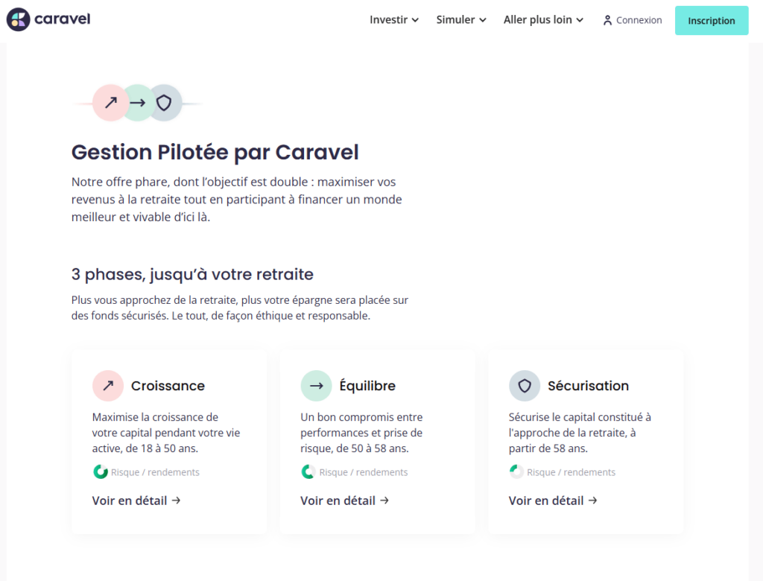This screenshot has width=763, height=581.
Task: Click the person icon next to Connexion
Action: (606, 20)
